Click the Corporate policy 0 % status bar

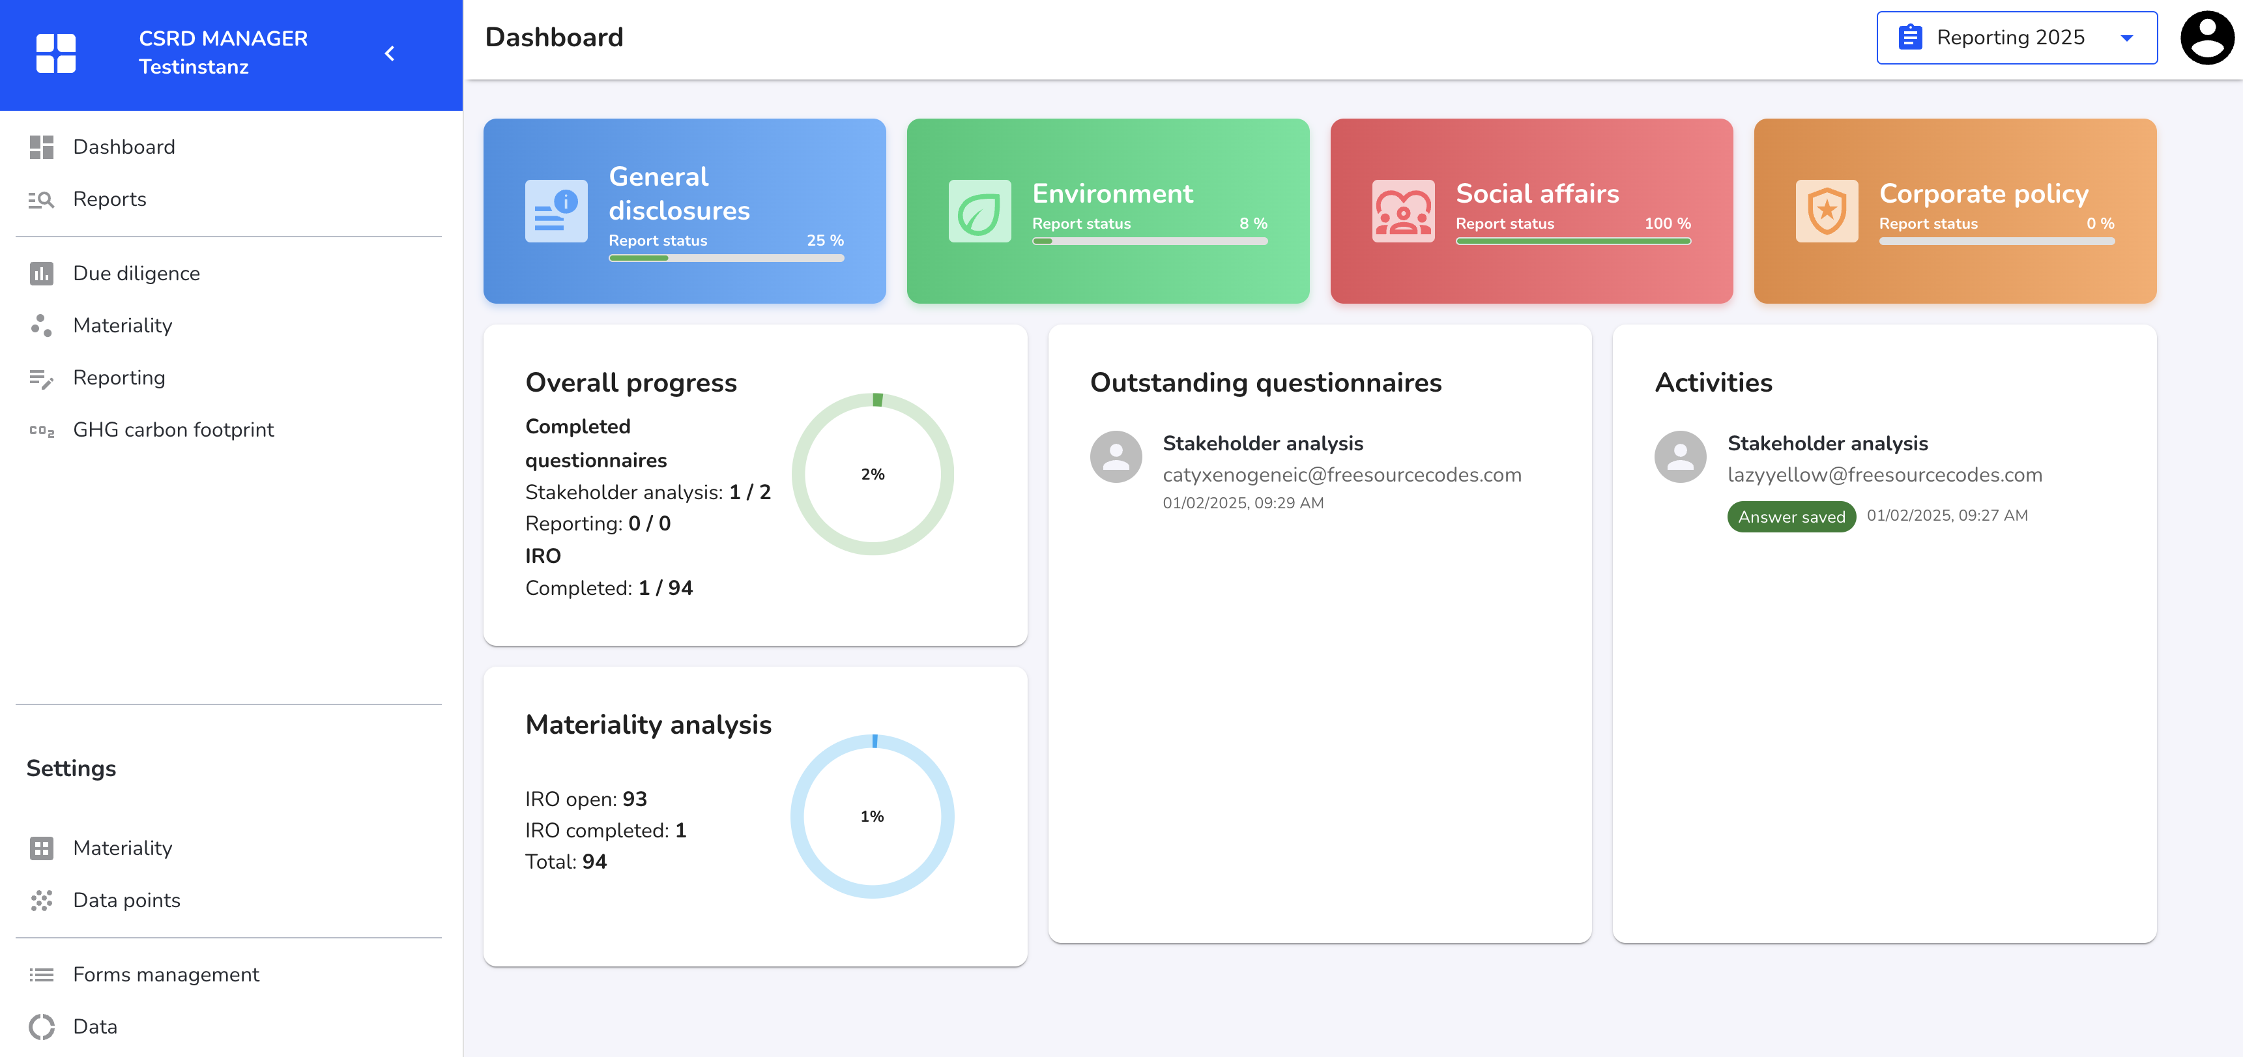pyautogui.click(x=1997, y=241)
